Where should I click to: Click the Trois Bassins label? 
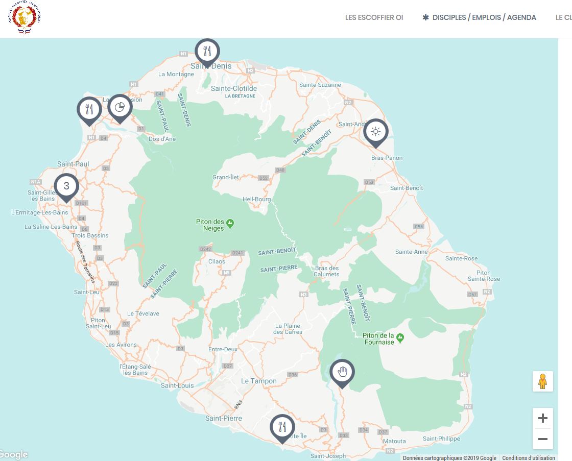(x=90, y=236)
